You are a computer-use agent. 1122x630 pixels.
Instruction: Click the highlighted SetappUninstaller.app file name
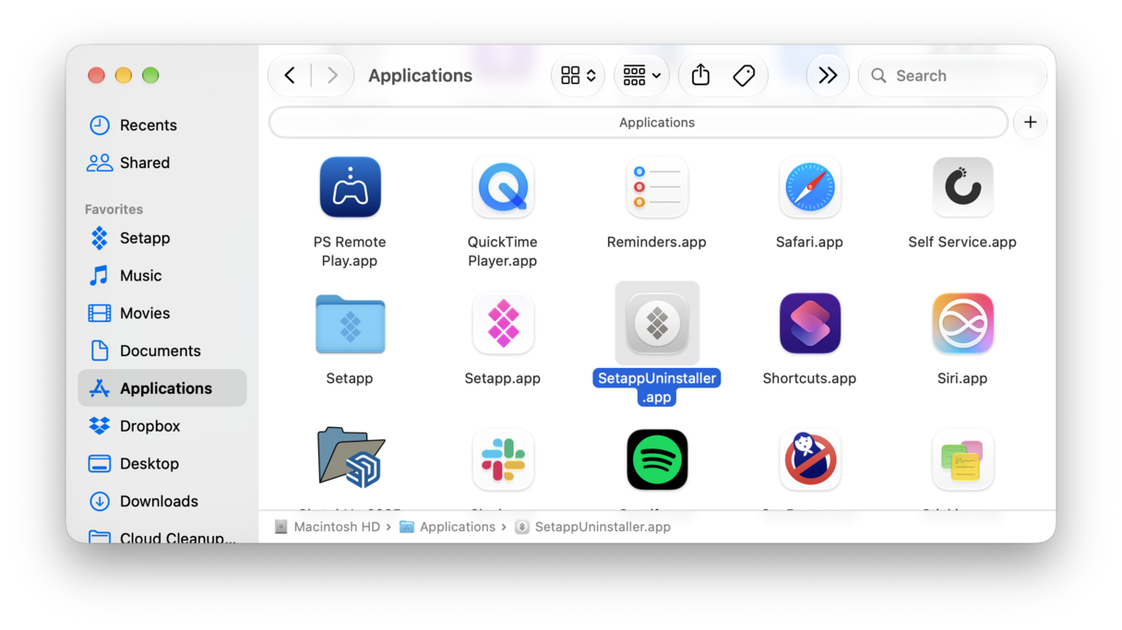(657, 388)
